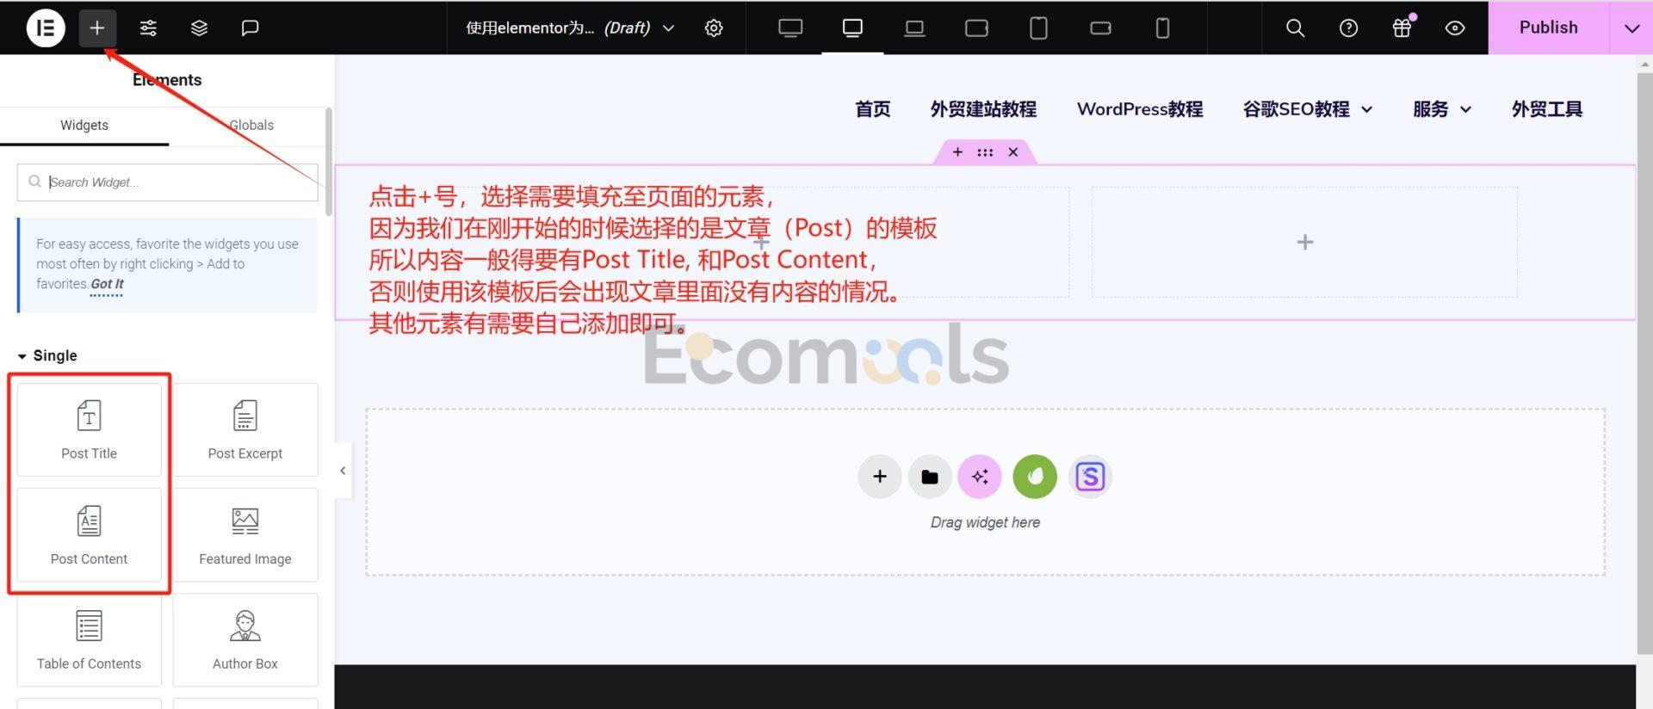This screenshot has height=709, width=1653.
Task: Select the Featured Image widget
Action: pos(245,534)
